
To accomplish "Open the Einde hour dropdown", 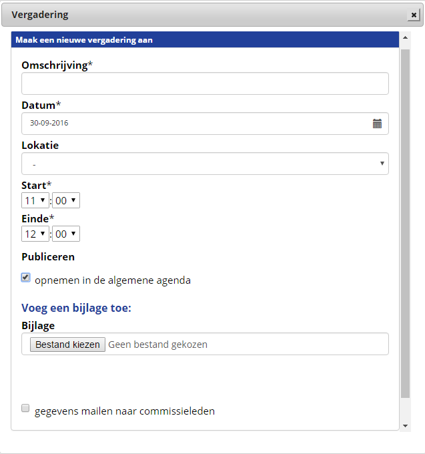I will [x=35, y=234].
